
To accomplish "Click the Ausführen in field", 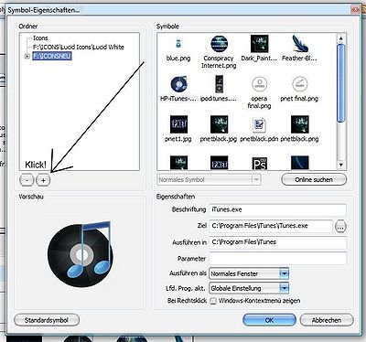I will [x=277, y=242].
